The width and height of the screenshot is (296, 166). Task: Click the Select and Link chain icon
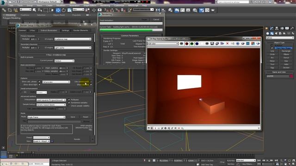tap(4, 10)
